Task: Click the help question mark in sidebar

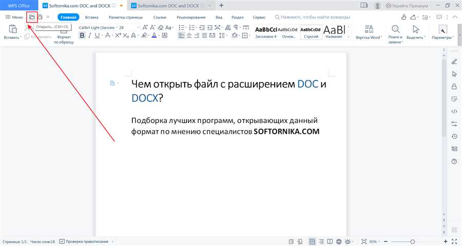Action: 454,161
